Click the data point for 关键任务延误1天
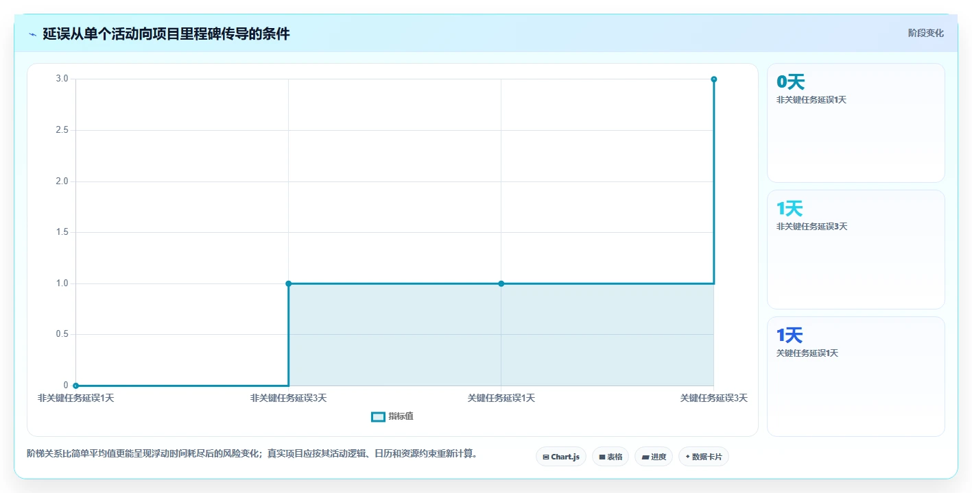The width and height of the screenshot is (972, 493). [x=501, y=283]
